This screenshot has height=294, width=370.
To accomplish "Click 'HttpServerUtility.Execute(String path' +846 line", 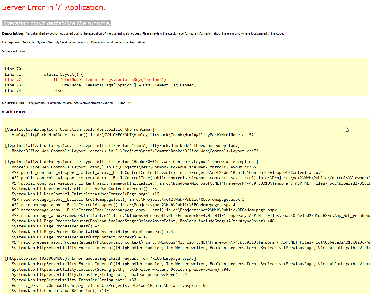I will [121, 269].
